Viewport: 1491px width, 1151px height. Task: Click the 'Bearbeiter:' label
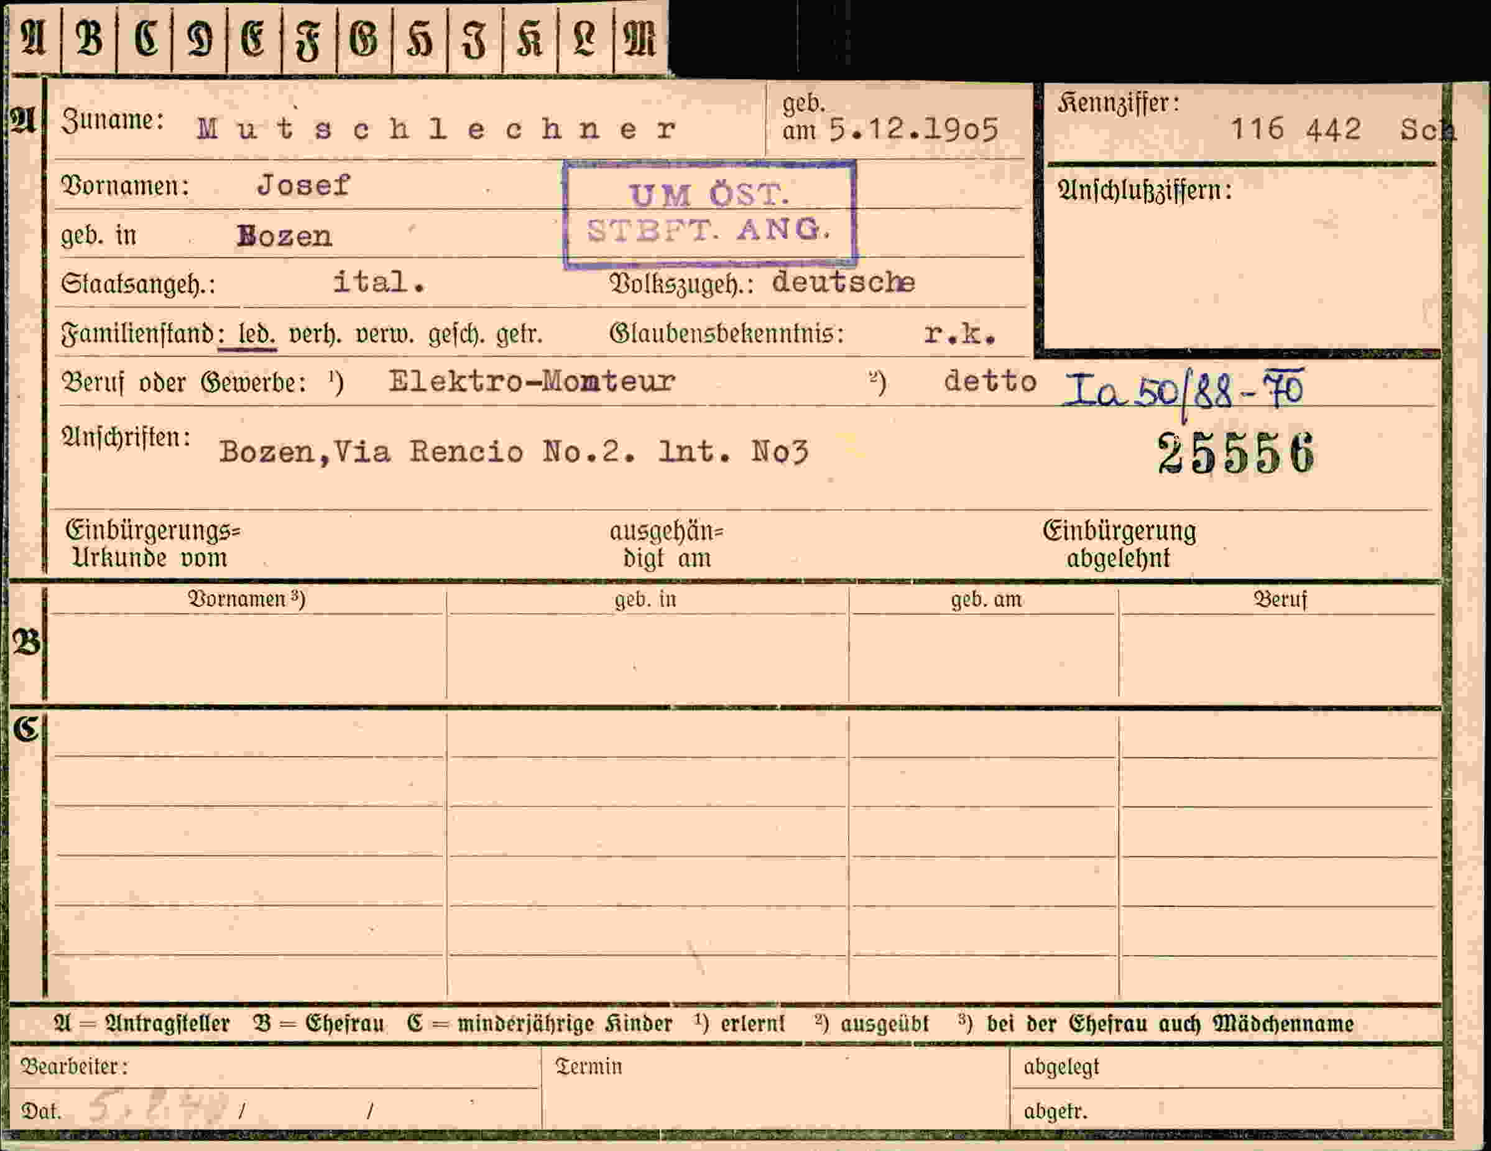pos(74,1066)
